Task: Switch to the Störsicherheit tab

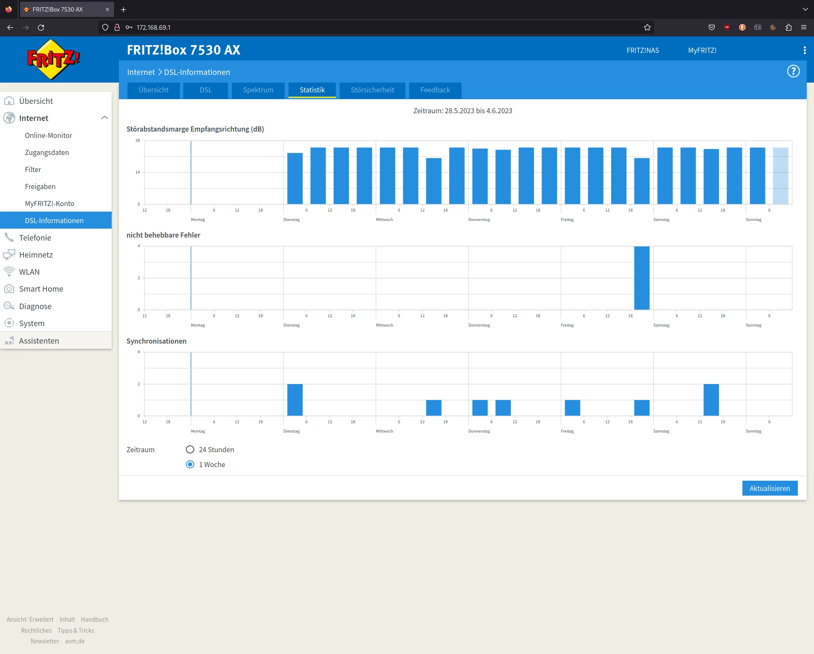Action: (x=372, y=90)
